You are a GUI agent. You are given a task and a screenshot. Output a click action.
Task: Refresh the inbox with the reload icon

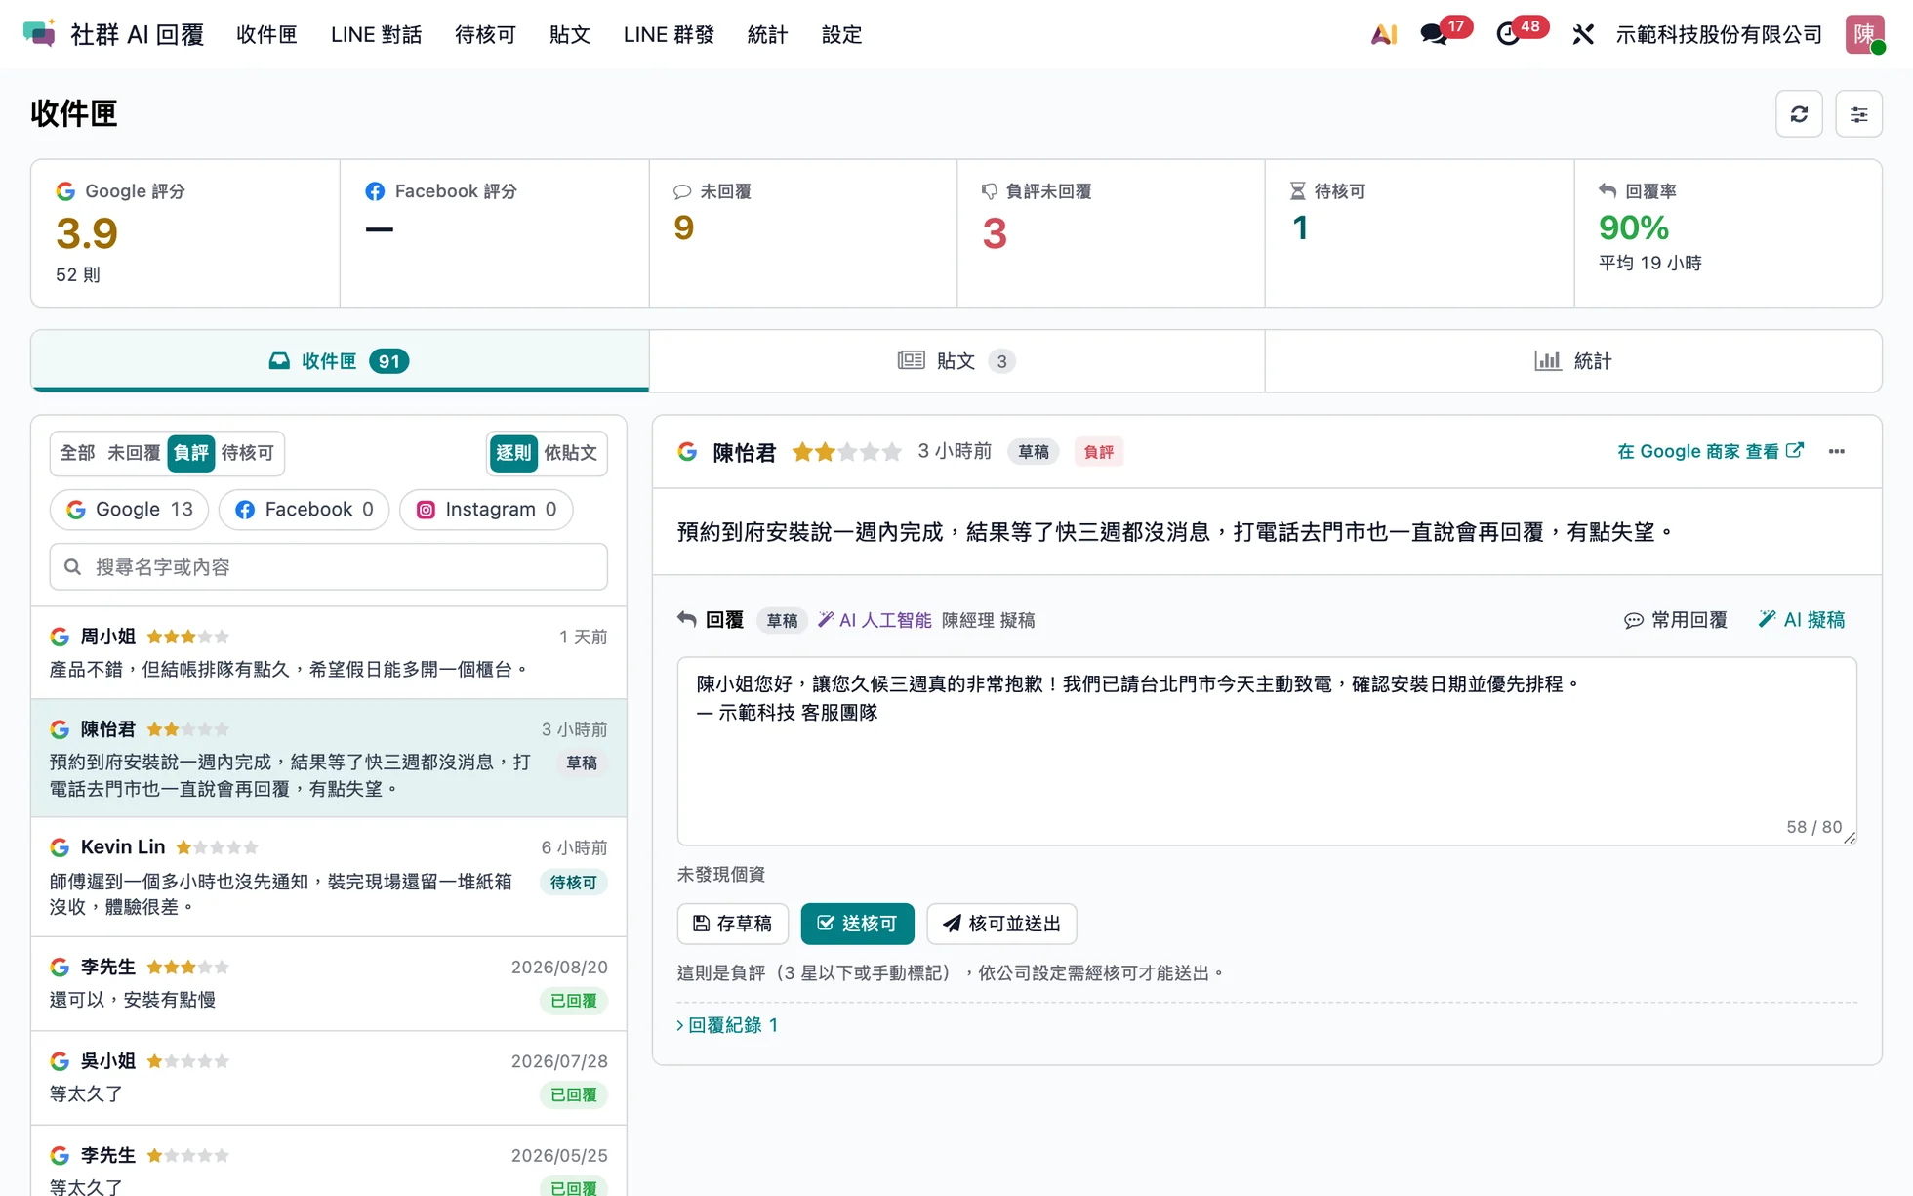click(1799, 114)
